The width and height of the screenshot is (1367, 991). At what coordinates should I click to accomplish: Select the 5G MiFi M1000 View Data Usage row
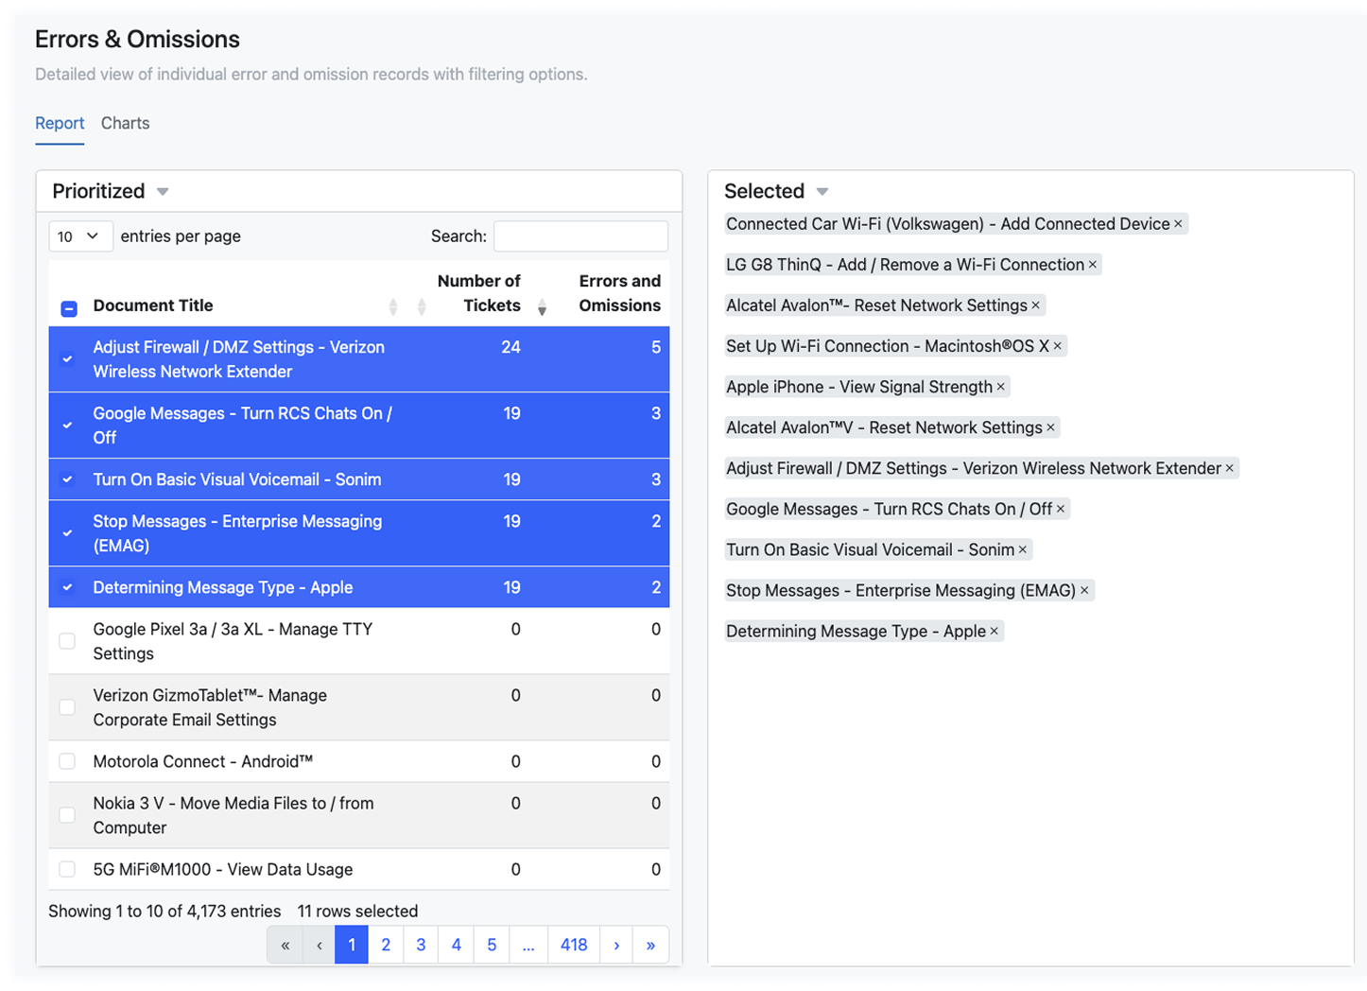(67, 869)
